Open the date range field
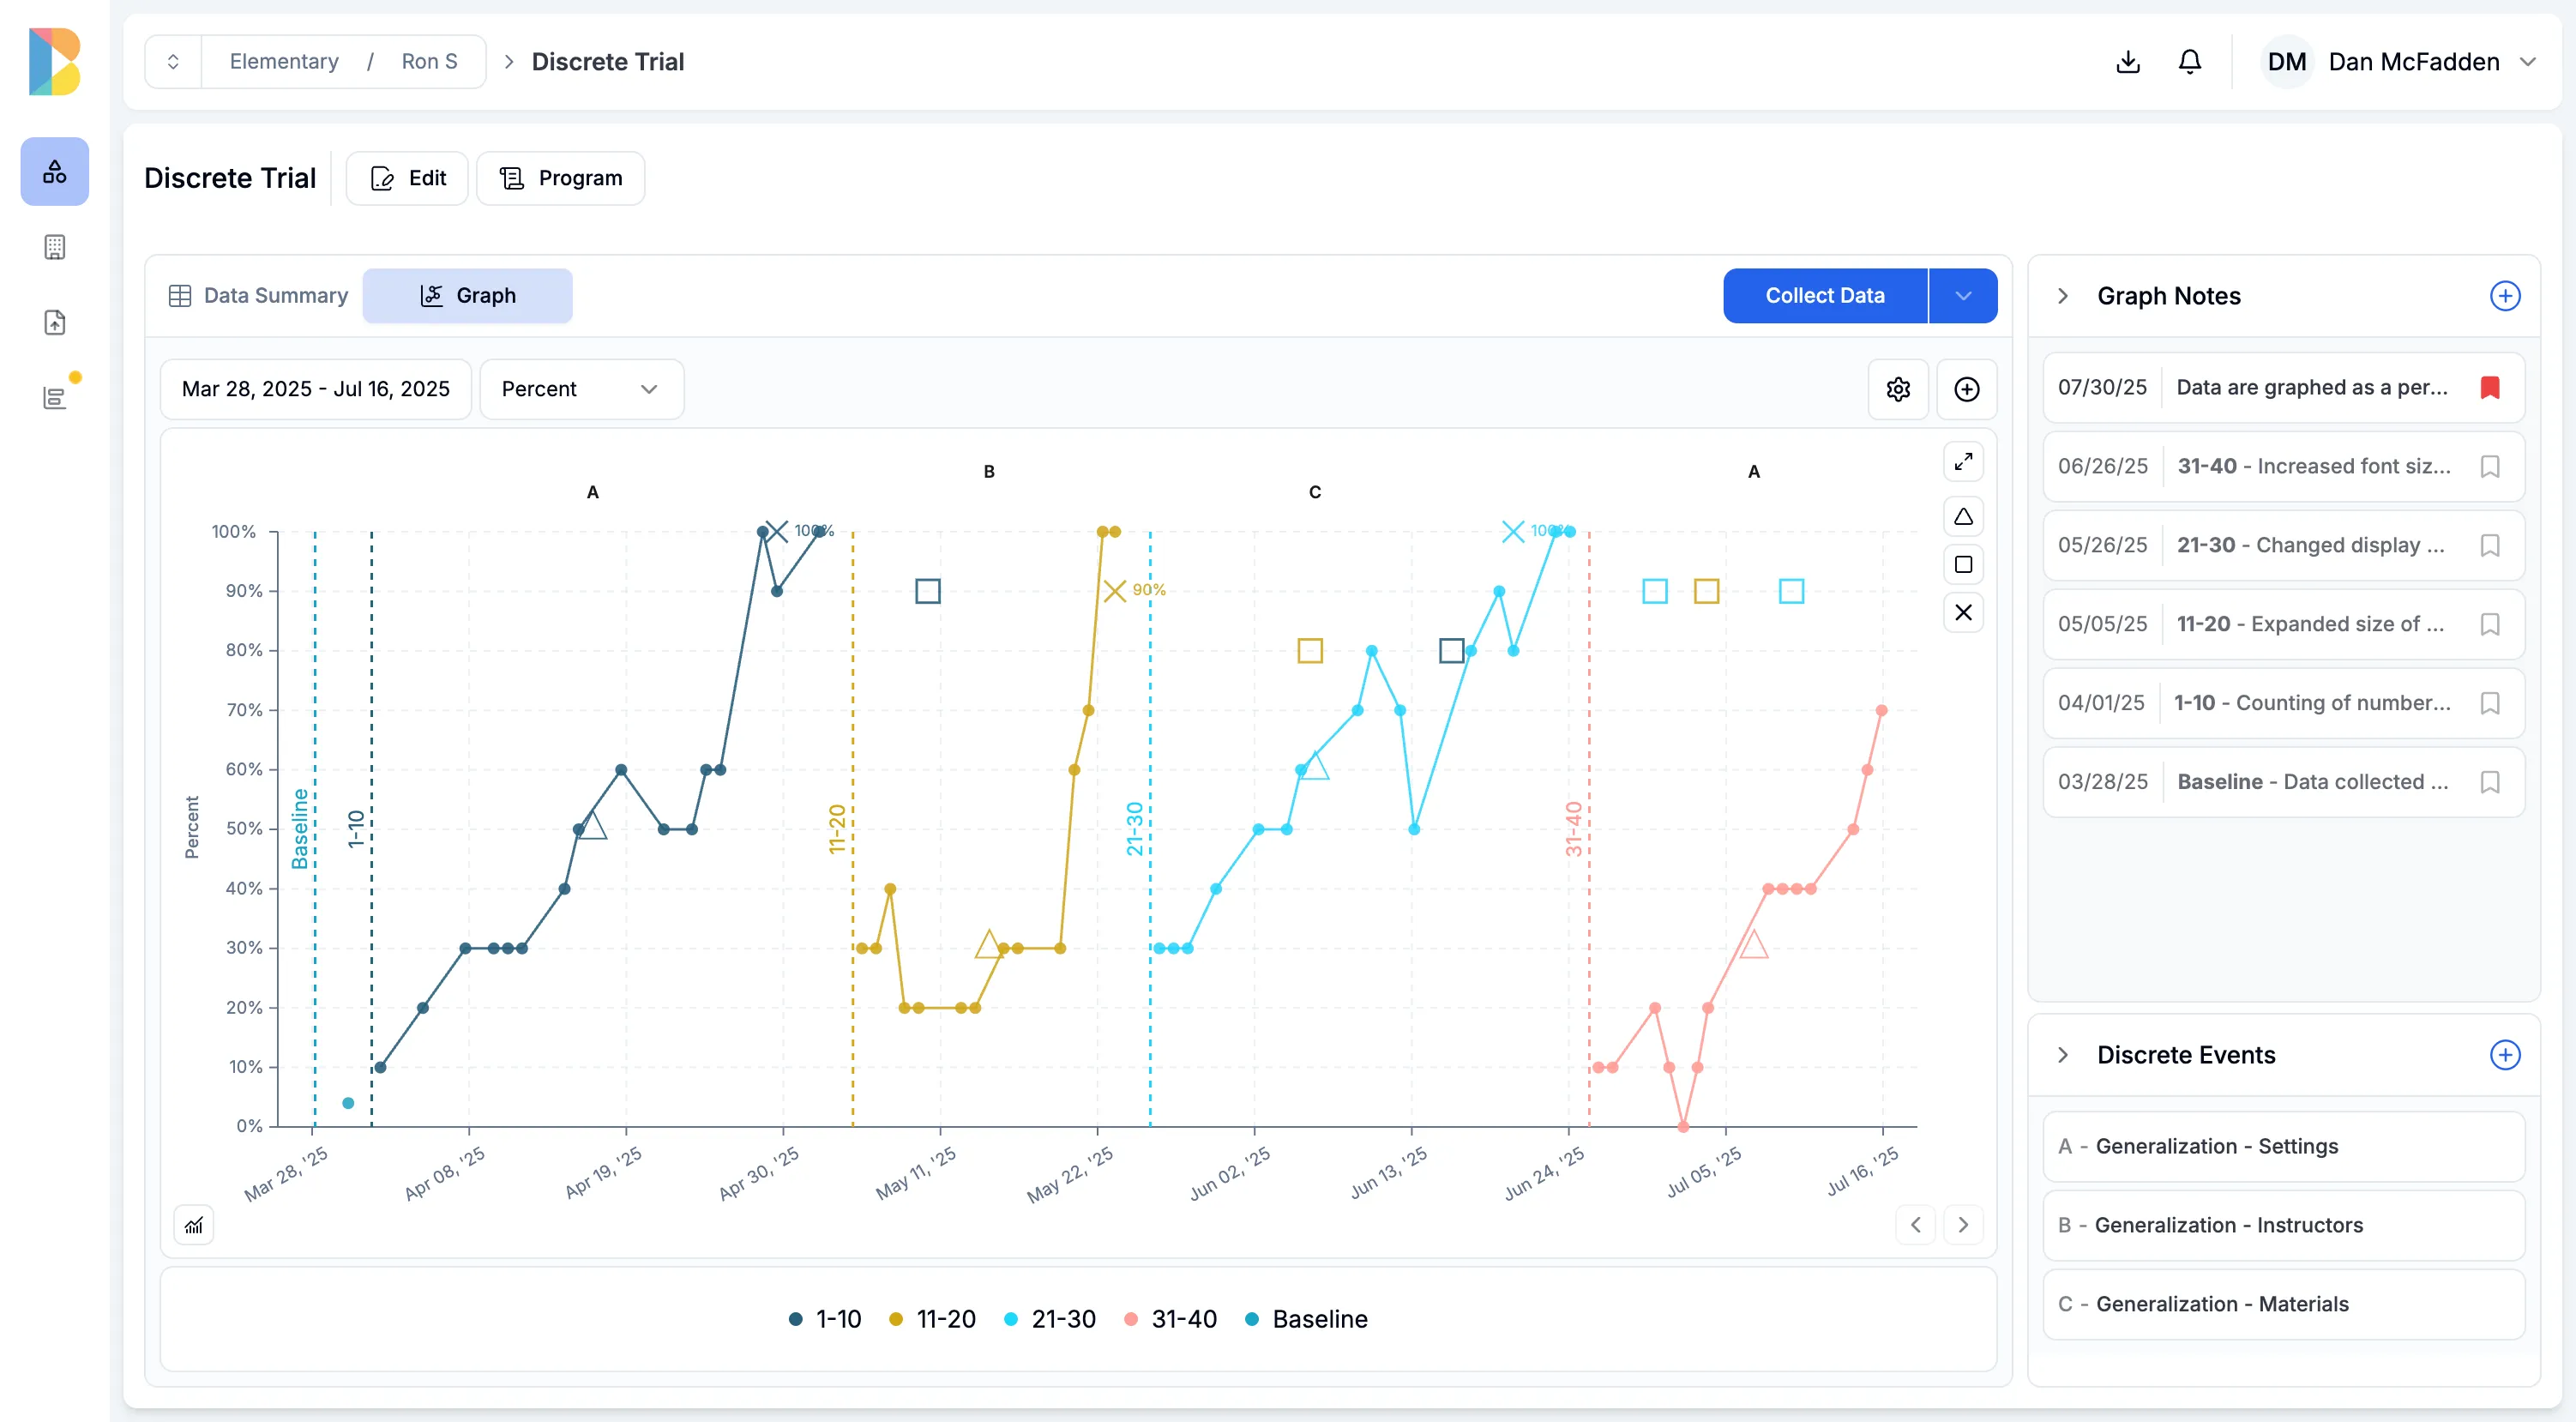Image resolution: width=2576 pixels, height=1422 pixels. click(x=316, y=389)
